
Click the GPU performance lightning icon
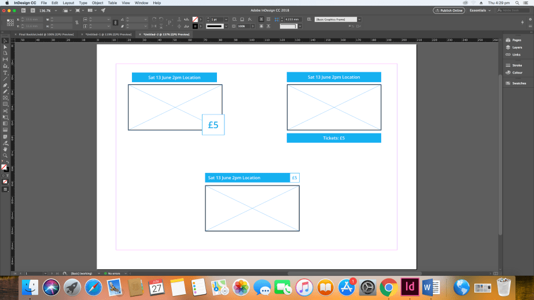522,23
